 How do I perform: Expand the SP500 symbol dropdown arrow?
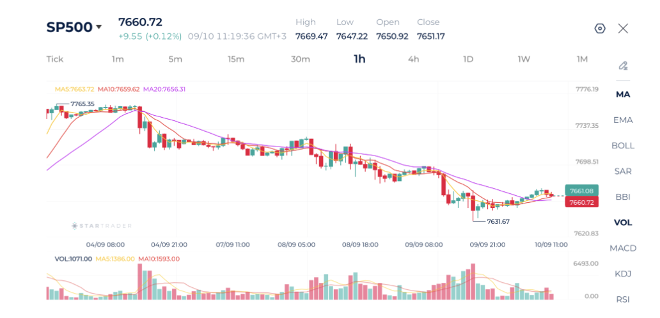point(99,28)
